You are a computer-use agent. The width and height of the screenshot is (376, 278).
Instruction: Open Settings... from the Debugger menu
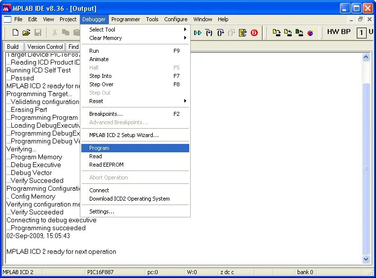135,211
